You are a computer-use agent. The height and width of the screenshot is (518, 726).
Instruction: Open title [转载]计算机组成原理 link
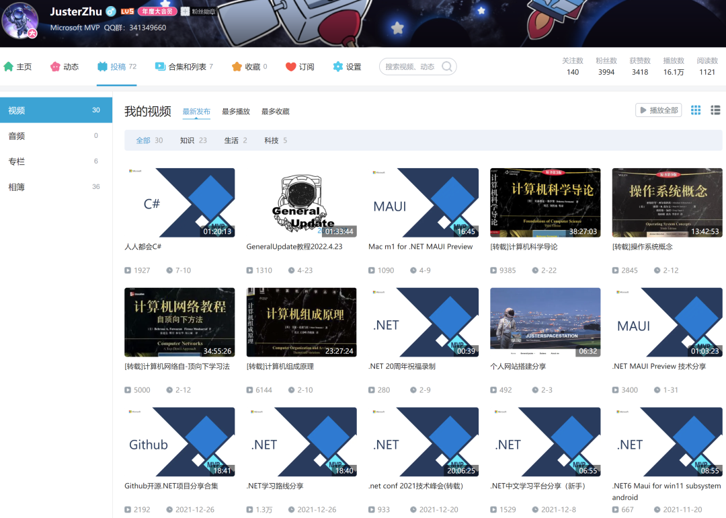[280, 366]
